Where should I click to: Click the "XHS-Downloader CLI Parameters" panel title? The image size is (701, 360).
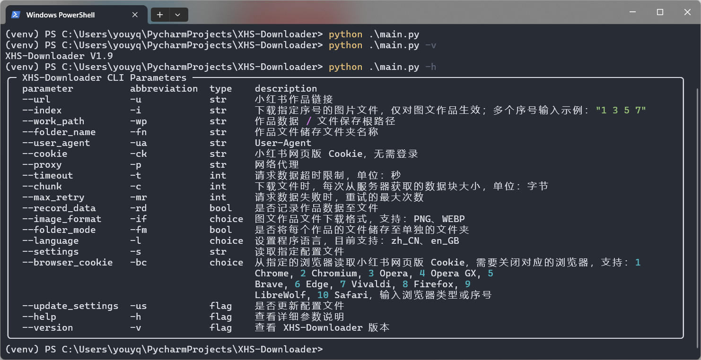pyautogui.click(x=104, y=78)
